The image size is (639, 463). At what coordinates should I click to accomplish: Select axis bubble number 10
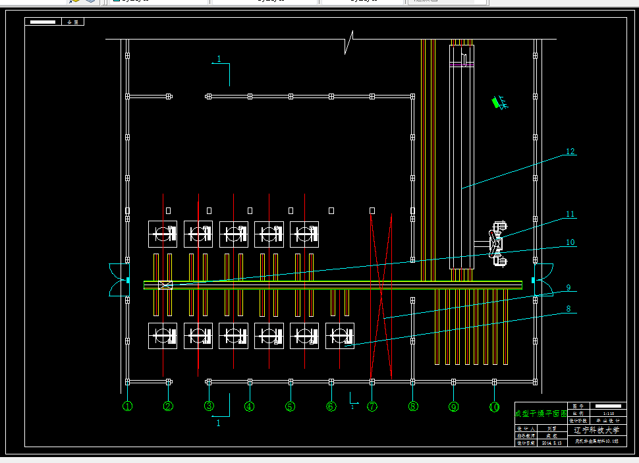click(494, 407)
